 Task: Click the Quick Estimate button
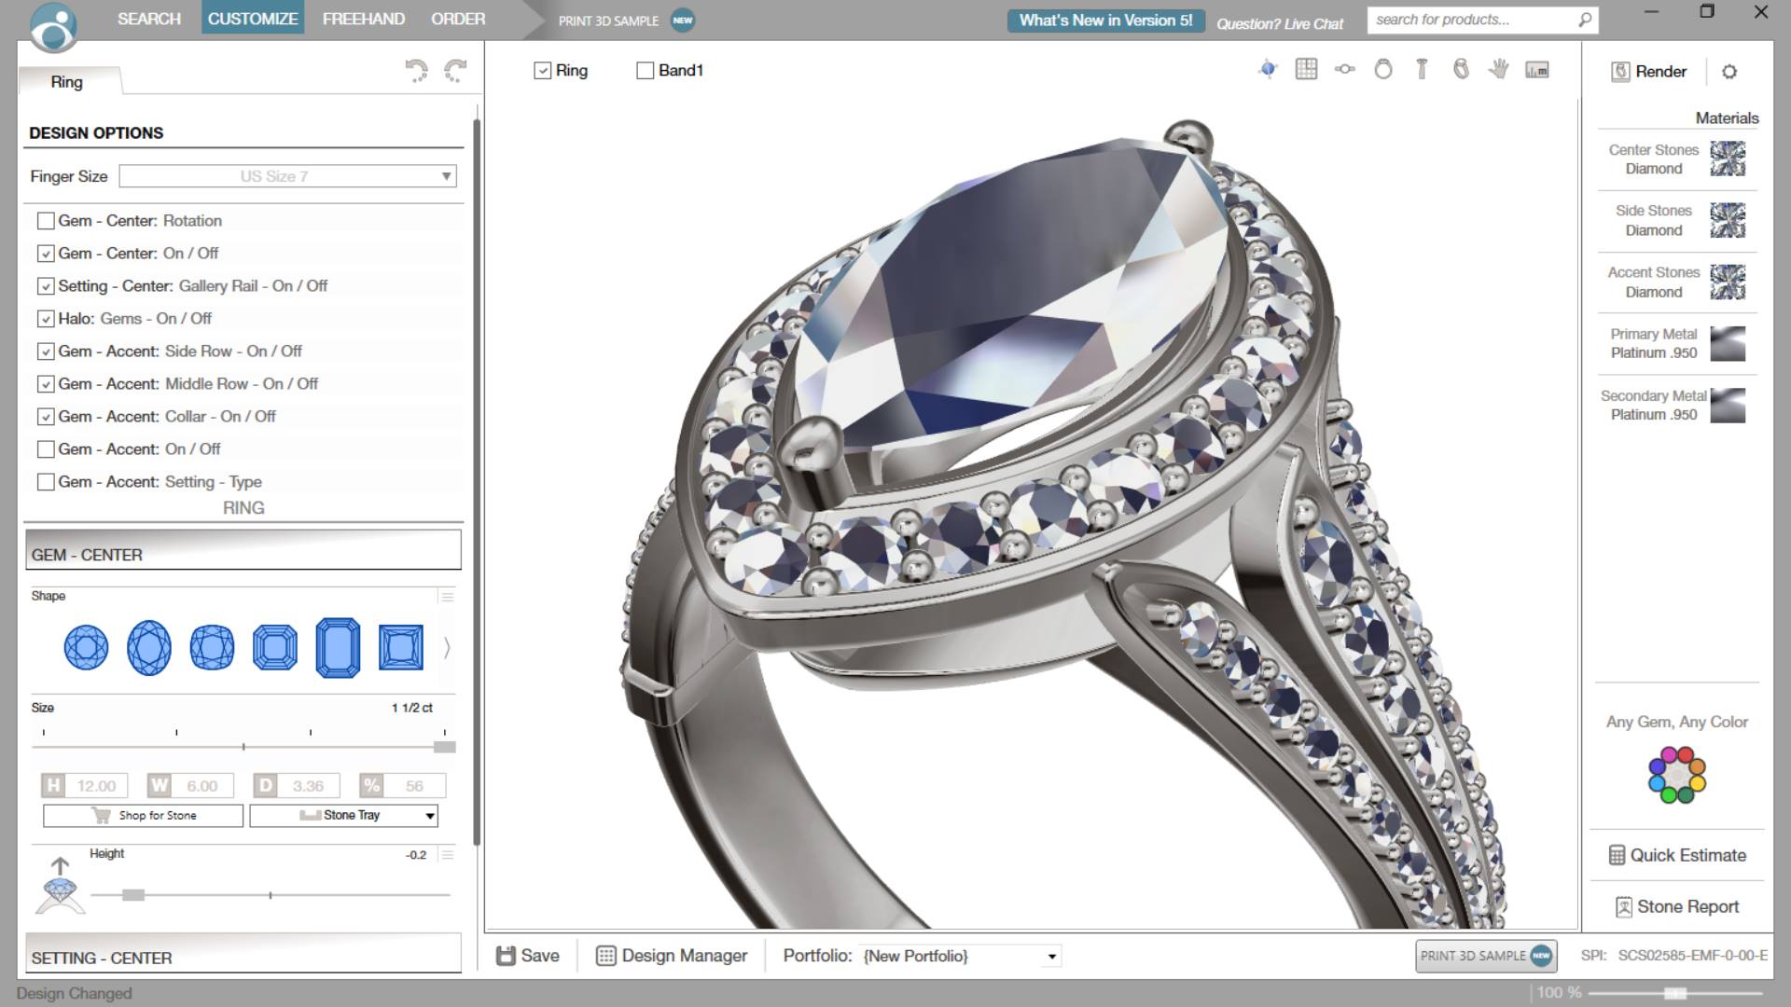click(x=1677, y=855)
